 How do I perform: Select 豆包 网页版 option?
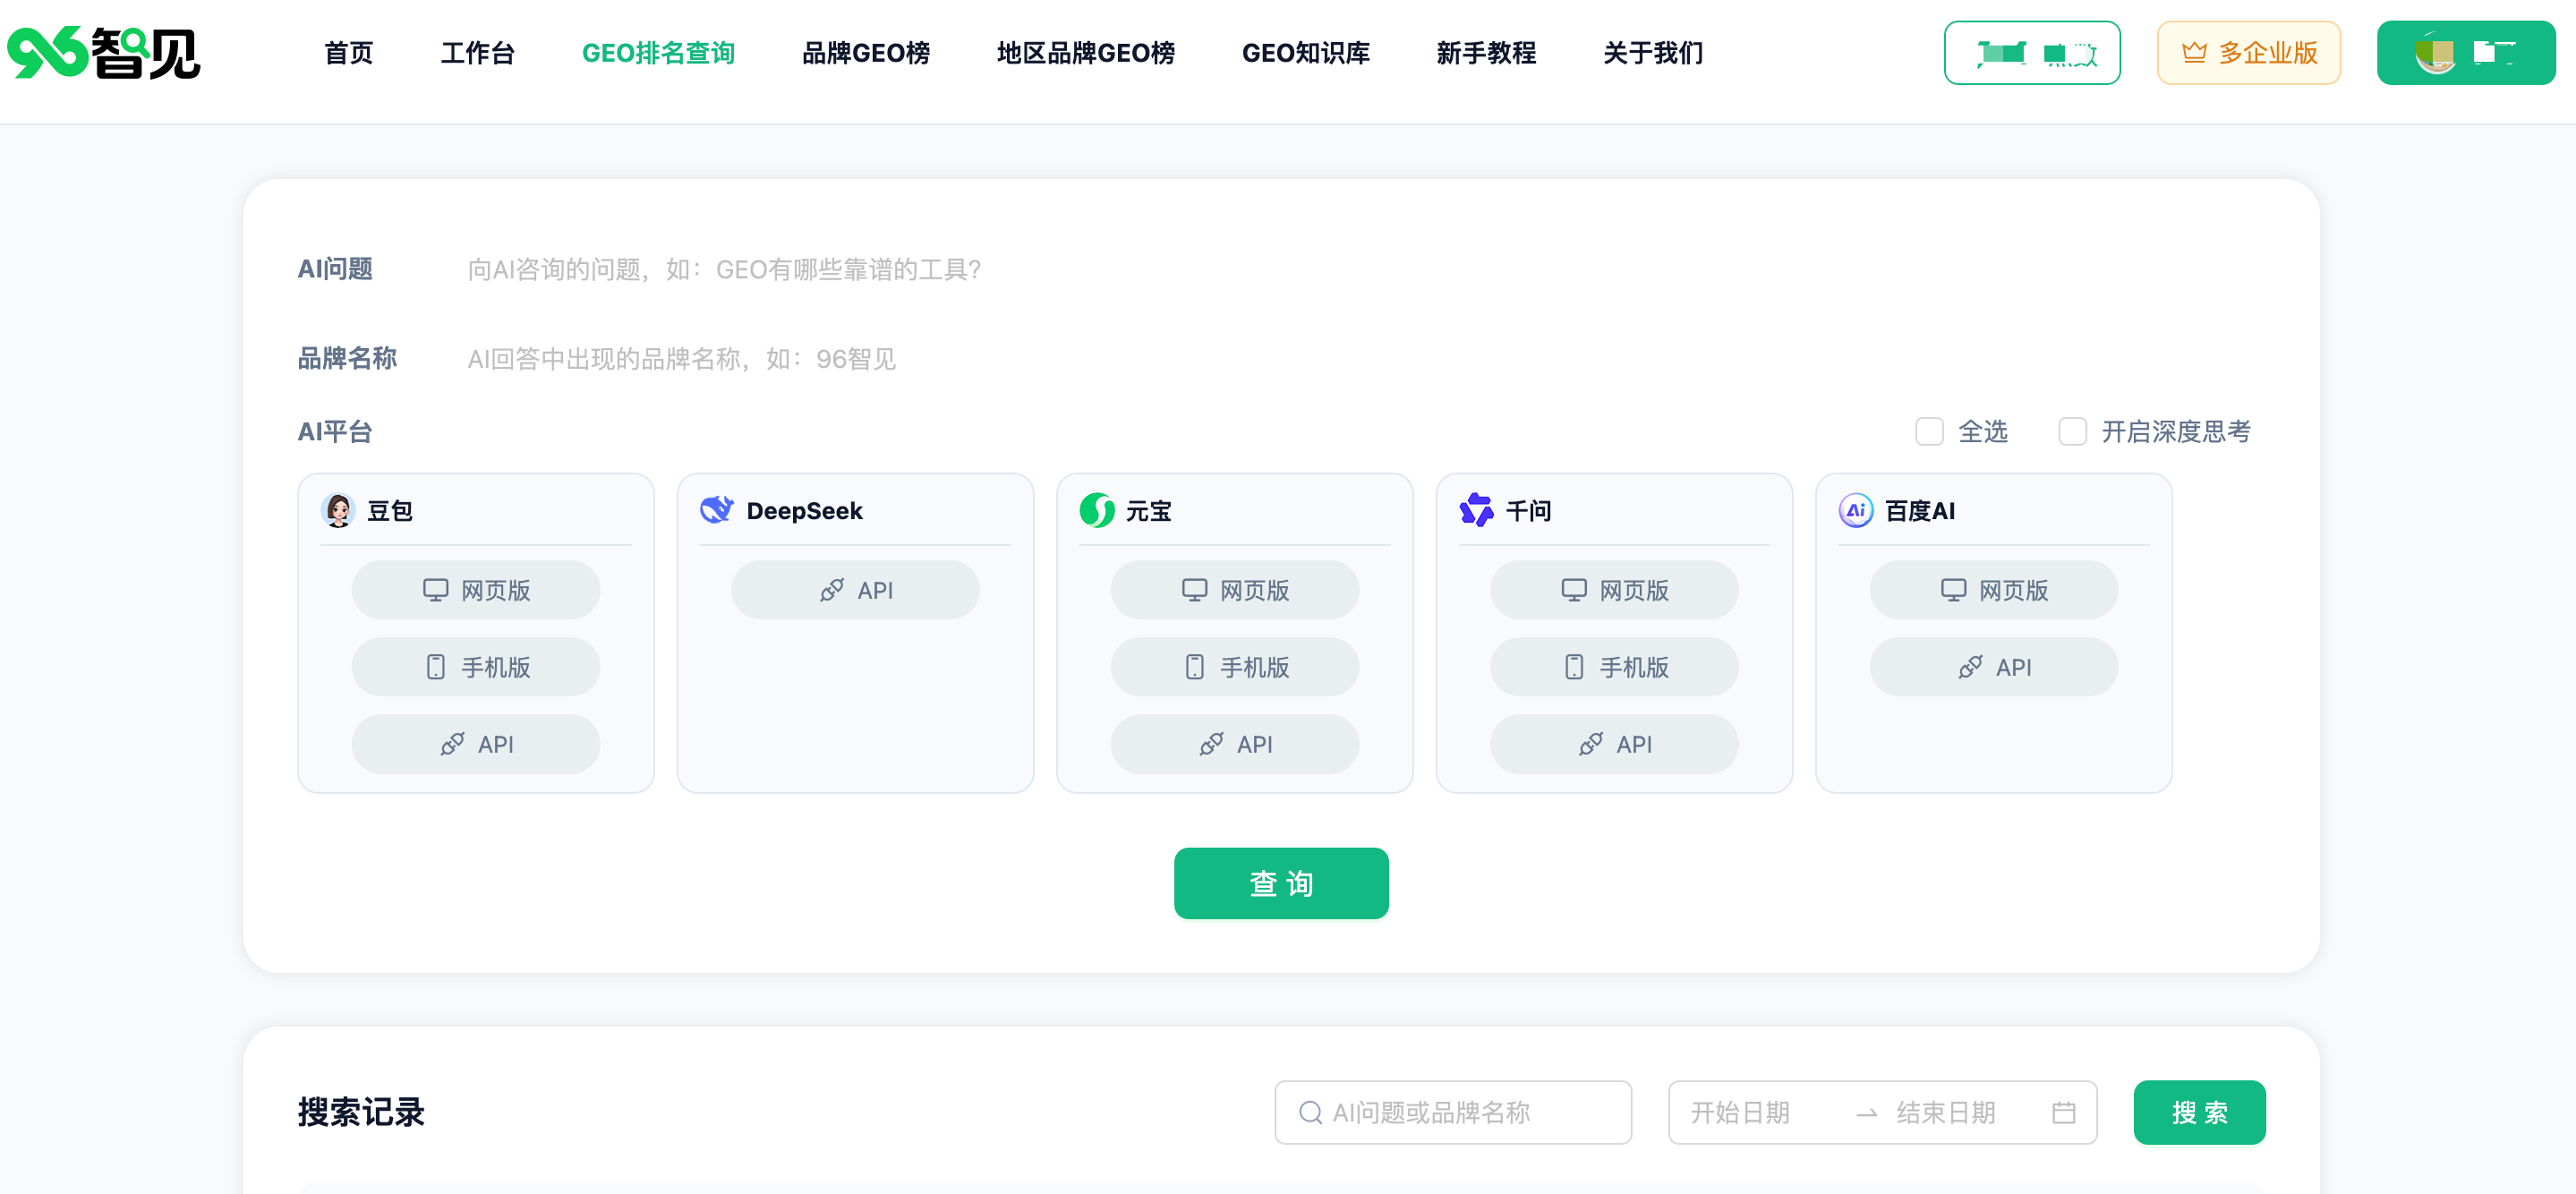476,590
